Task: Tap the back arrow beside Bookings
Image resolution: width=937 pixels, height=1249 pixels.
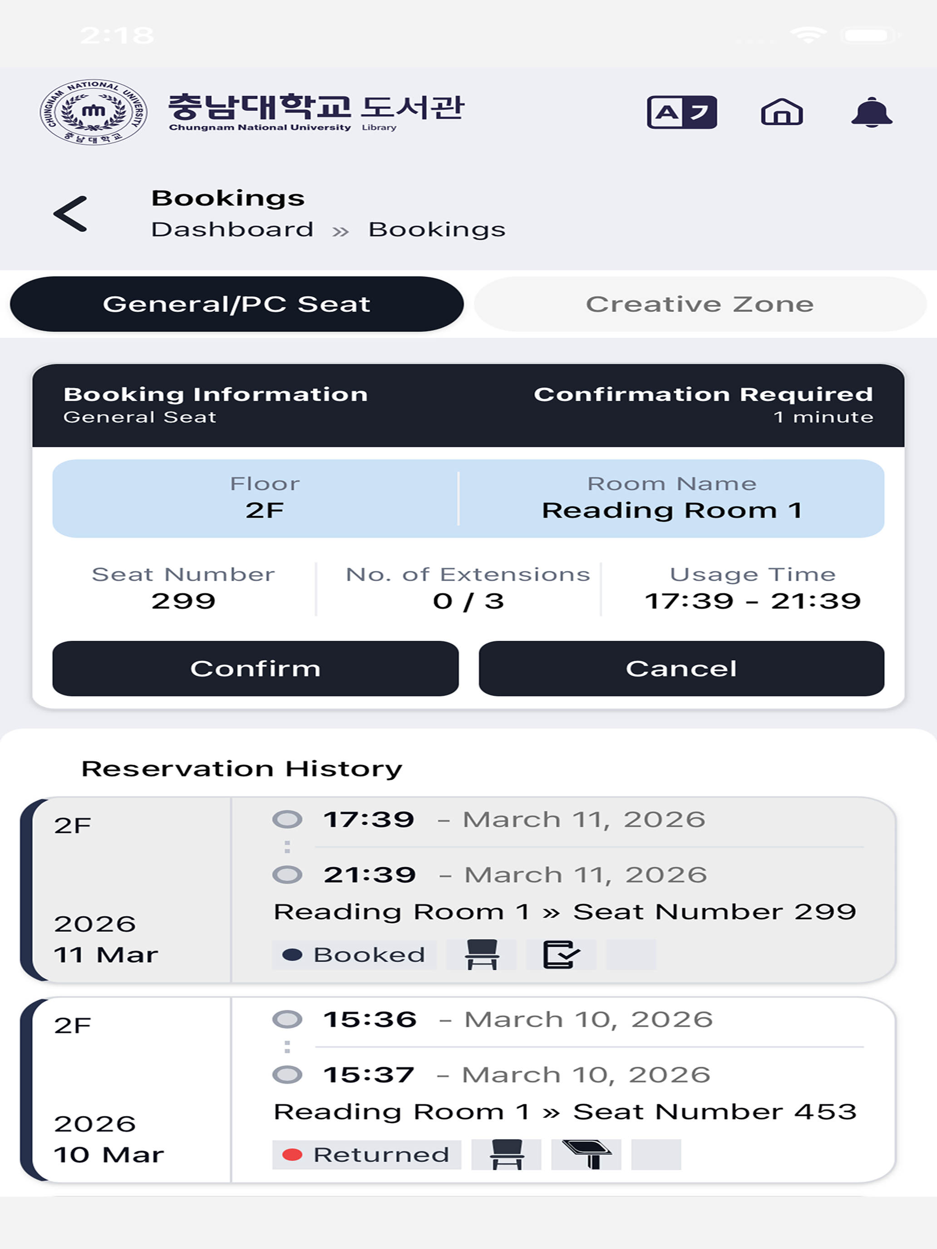Action: tap(71, 214)
